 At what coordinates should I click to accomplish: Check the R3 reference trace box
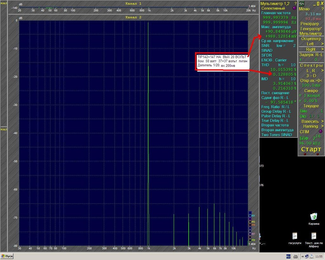250,222
